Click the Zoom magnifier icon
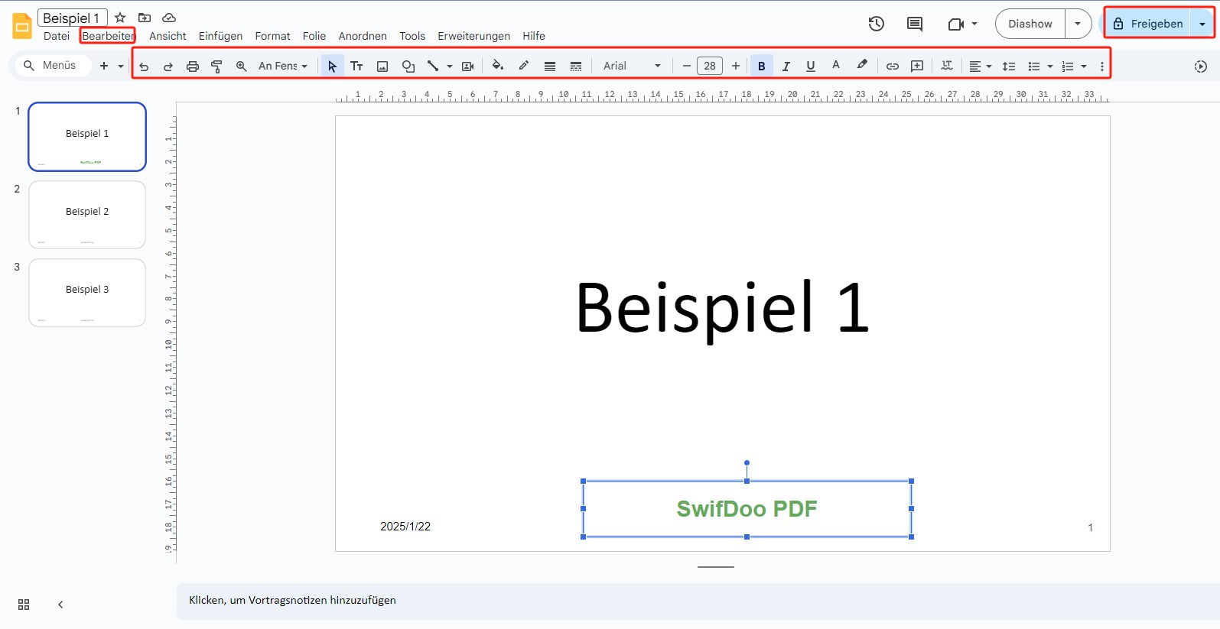The image size is (1220, 629). pos(242,66)
